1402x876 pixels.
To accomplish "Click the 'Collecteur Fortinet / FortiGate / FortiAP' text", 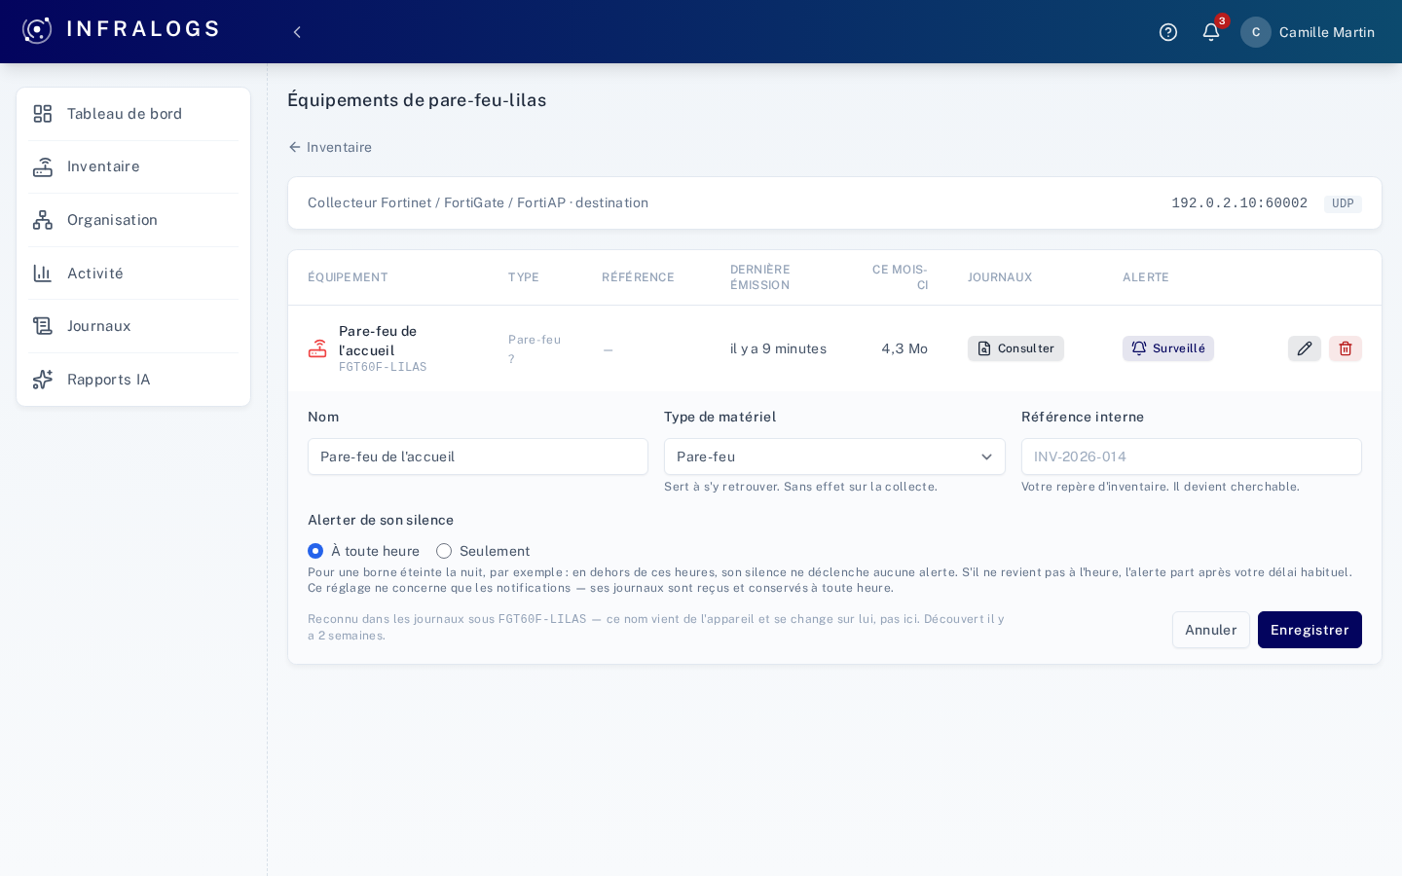I will coord(436,202).
